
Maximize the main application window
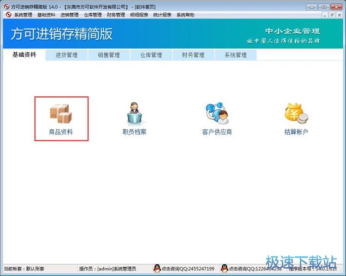[324, 7]
